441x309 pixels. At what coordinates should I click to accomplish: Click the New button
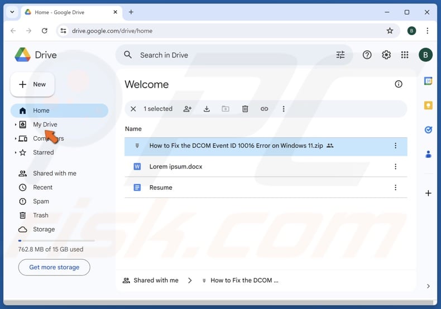click(x=32, y=84)
